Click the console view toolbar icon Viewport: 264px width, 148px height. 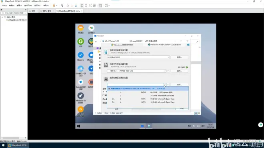pos(100,6)
